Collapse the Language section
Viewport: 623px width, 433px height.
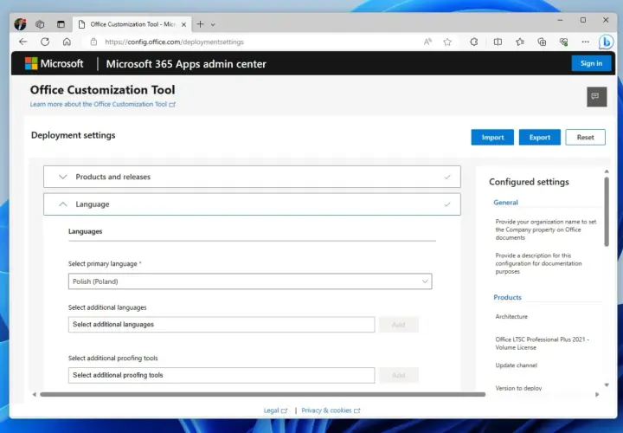point(252,204)
